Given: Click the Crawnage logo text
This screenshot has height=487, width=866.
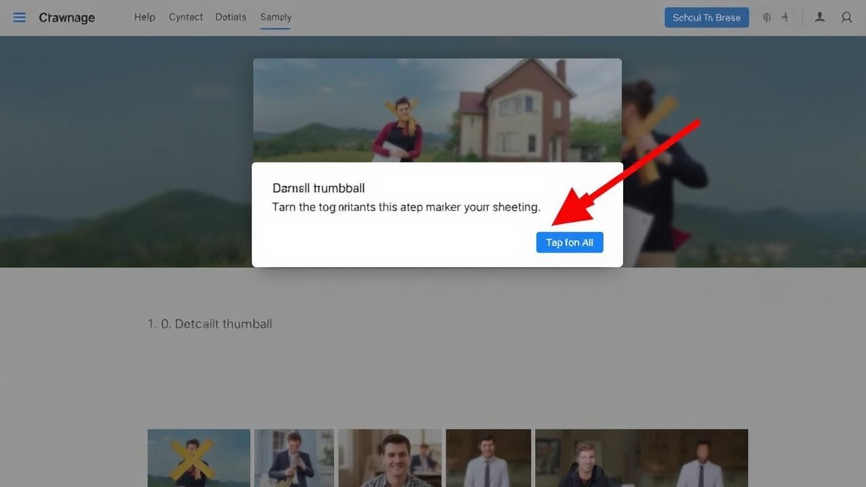Looking at the screenshot, I should 67,18.
